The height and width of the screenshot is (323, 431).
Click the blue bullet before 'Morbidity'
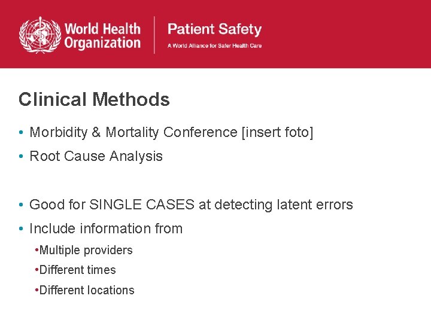[21, 133]
